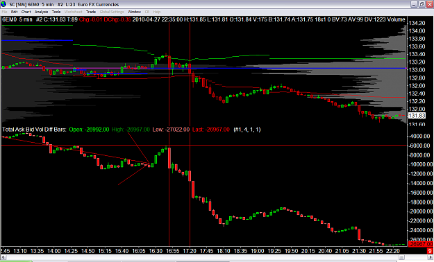Click the 22:20 time axis label

[x=393, y=251]
